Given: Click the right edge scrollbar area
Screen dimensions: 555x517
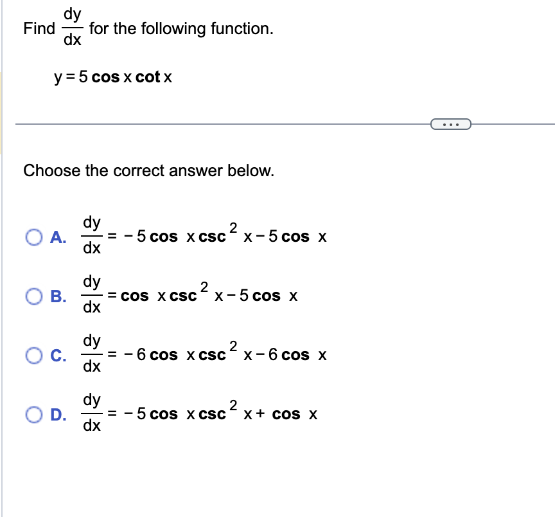Looking at the screenshot, I should click(x=551, y=257).
